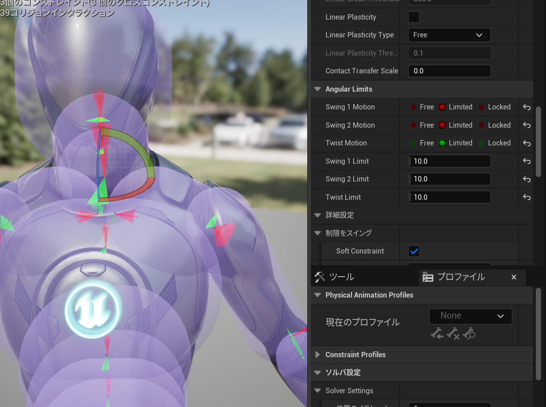Switch to the ツール tab

tap(334, 277)
